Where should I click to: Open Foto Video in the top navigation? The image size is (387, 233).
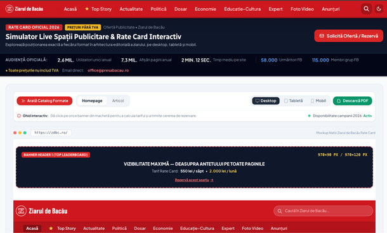(302, 9)
